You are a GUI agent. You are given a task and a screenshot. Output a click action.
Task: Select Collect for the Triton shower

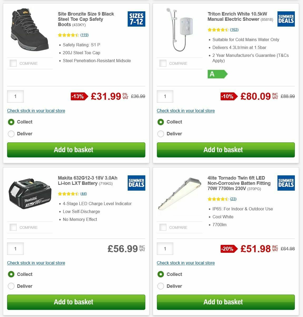tap(161, 122)
